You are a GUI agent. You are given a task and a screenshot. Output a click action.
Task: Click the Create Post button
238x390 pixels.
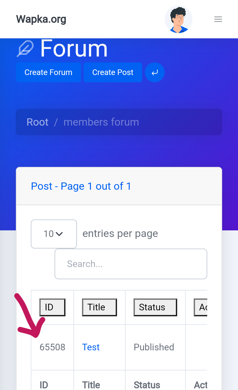(113, 72)
